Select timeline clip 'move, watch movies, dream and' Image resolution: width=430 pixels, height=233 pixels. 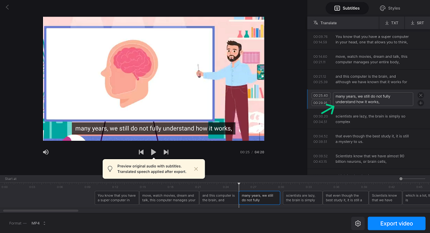pyautogui.click(x=169, y=198)
